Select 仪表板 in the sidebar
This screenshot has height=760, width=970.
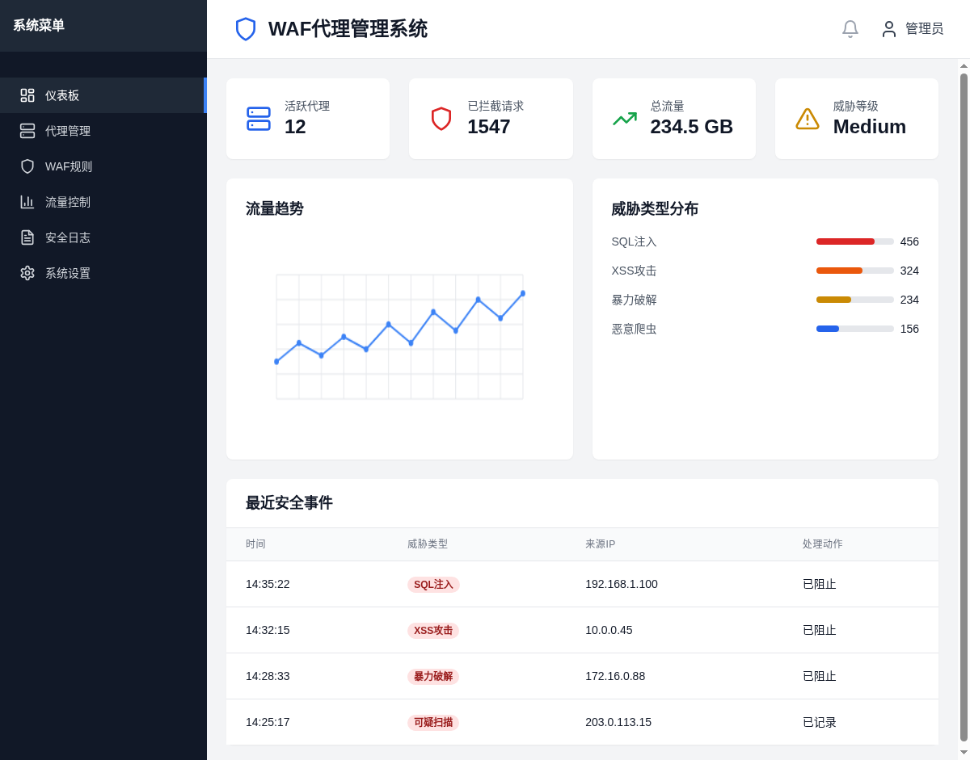[x=62, y=95]
